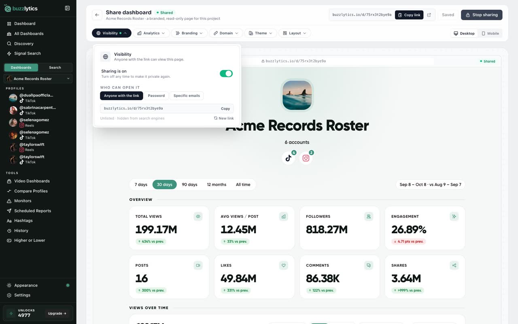This screenshot has height=324, width=518.
Task: Open the Layout dropdown
Action: point(295,33)
